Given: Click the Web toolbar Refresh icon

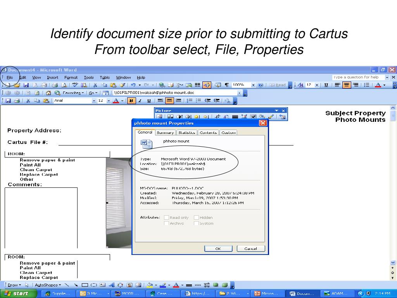Looking at the screenshot, I should pos(37,93).
